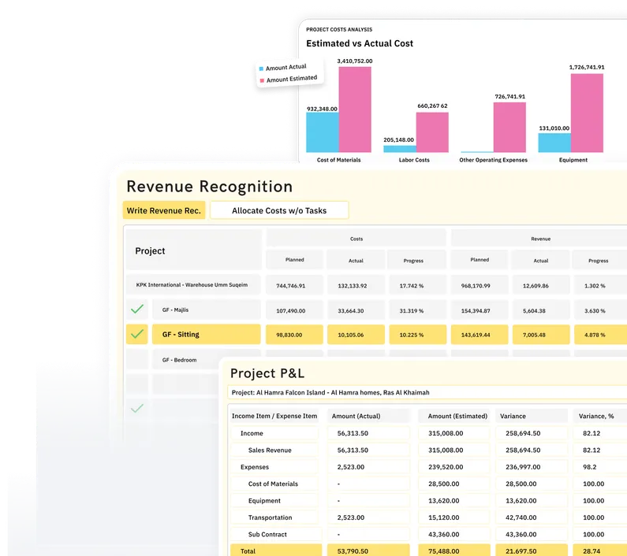
Task: Click the Planned header under Revenue
Action: point(480,260)
